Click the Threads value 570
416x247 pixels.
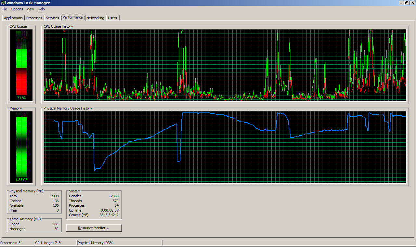[115, 201]
